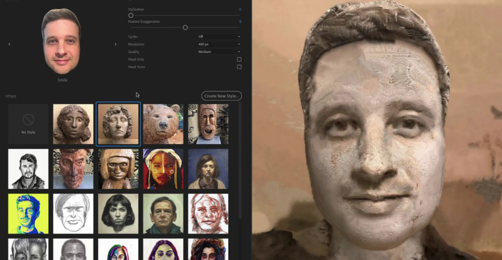Open the Cycles dropdown set to Off

[219, 37]
